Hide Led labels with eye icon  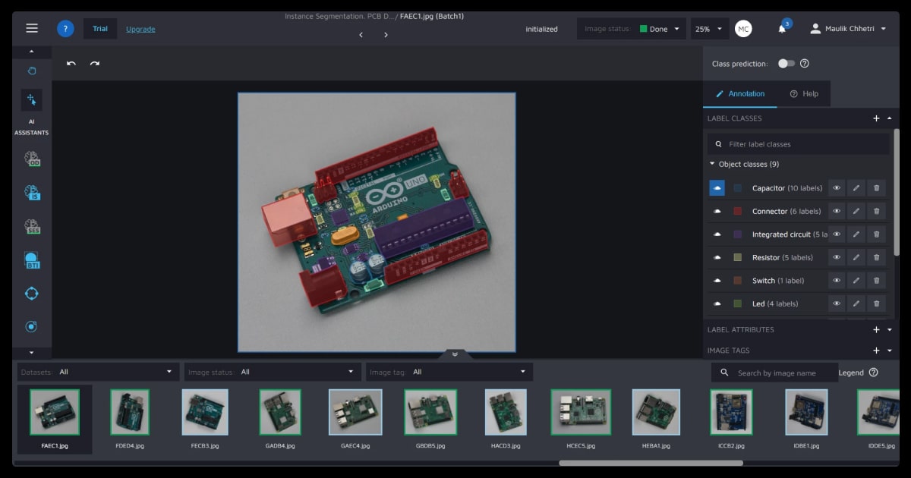837,303
